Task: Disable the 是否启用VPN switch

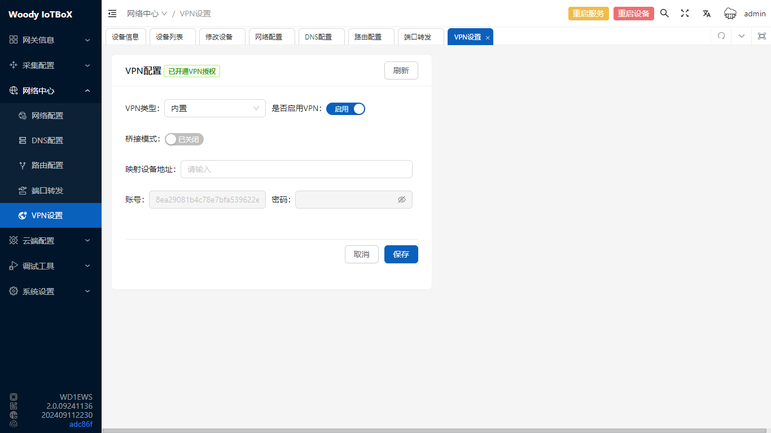Action: pyautogui.click(x=345, y=109)
